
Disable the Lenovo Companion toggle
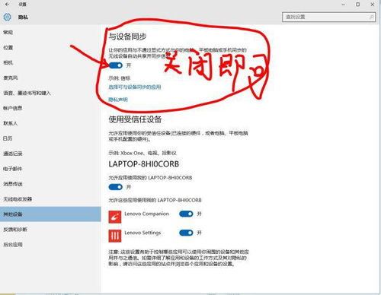186,214
